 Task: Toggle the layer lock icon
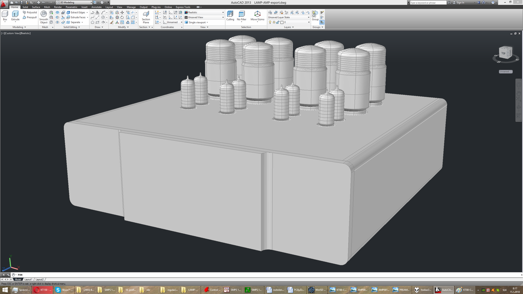(278, 22)
